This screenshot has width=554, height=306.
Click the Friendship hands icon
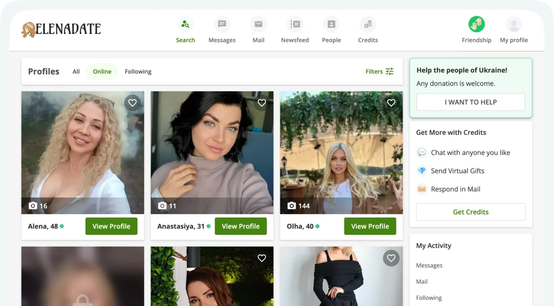click(476, 24)
